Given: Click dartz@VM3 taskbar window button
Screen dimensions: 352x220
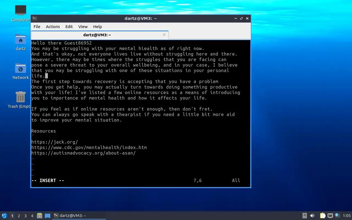Looking at the screenshot, I should tap(79, 216).
